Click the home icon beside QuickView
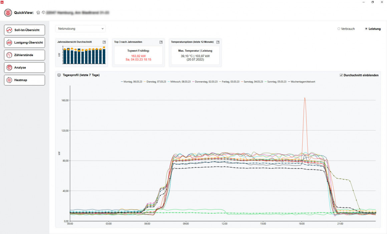Image resolution: width=387 pixels, height=234 pixels. (38, 13)
